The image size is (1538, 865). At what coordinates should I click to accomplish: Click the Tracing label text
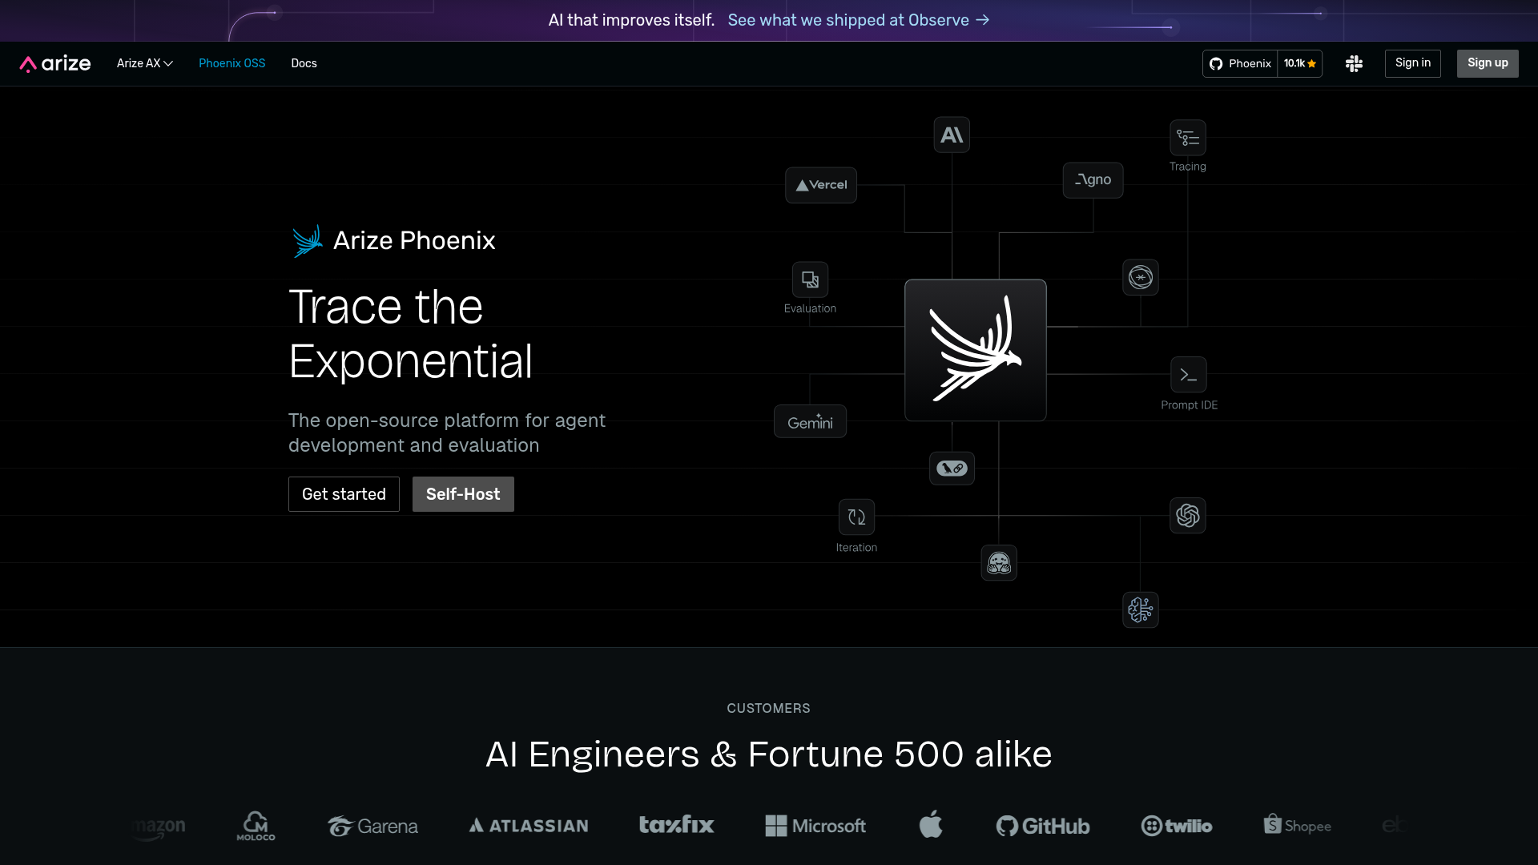(1187, 167)
